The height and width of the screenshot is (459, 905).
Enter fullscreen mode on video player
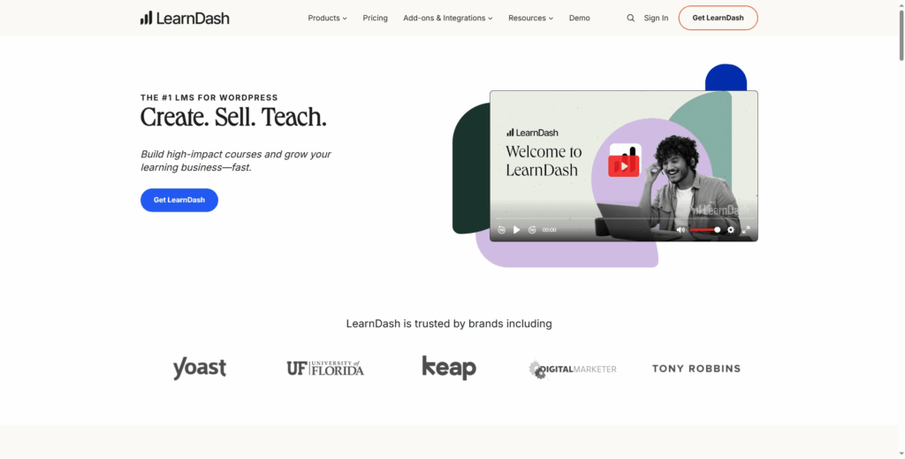pos(746,230)
